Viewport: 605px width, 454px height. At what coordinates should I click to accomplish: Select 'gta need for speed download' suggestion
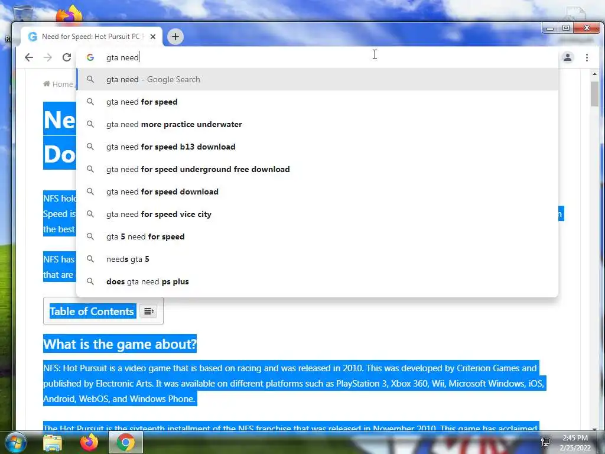pos(317,192)
